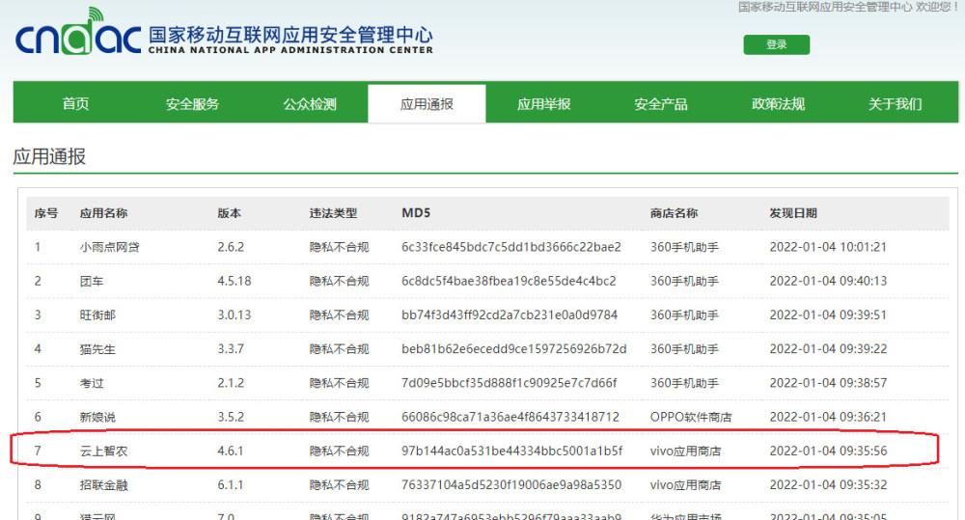Select app name 旺街邮
965x520 pixels.
[x=97, y=315]
